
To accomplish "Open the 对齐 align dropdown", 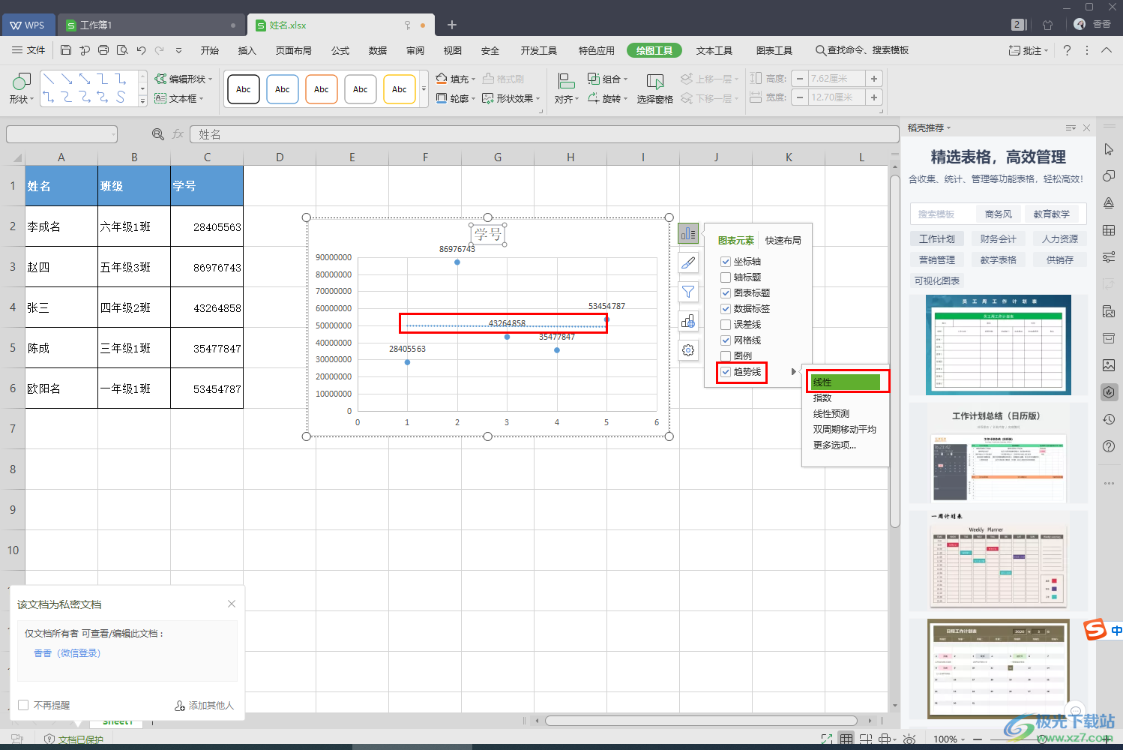I will pyautogui.click(x=567, y=99).
